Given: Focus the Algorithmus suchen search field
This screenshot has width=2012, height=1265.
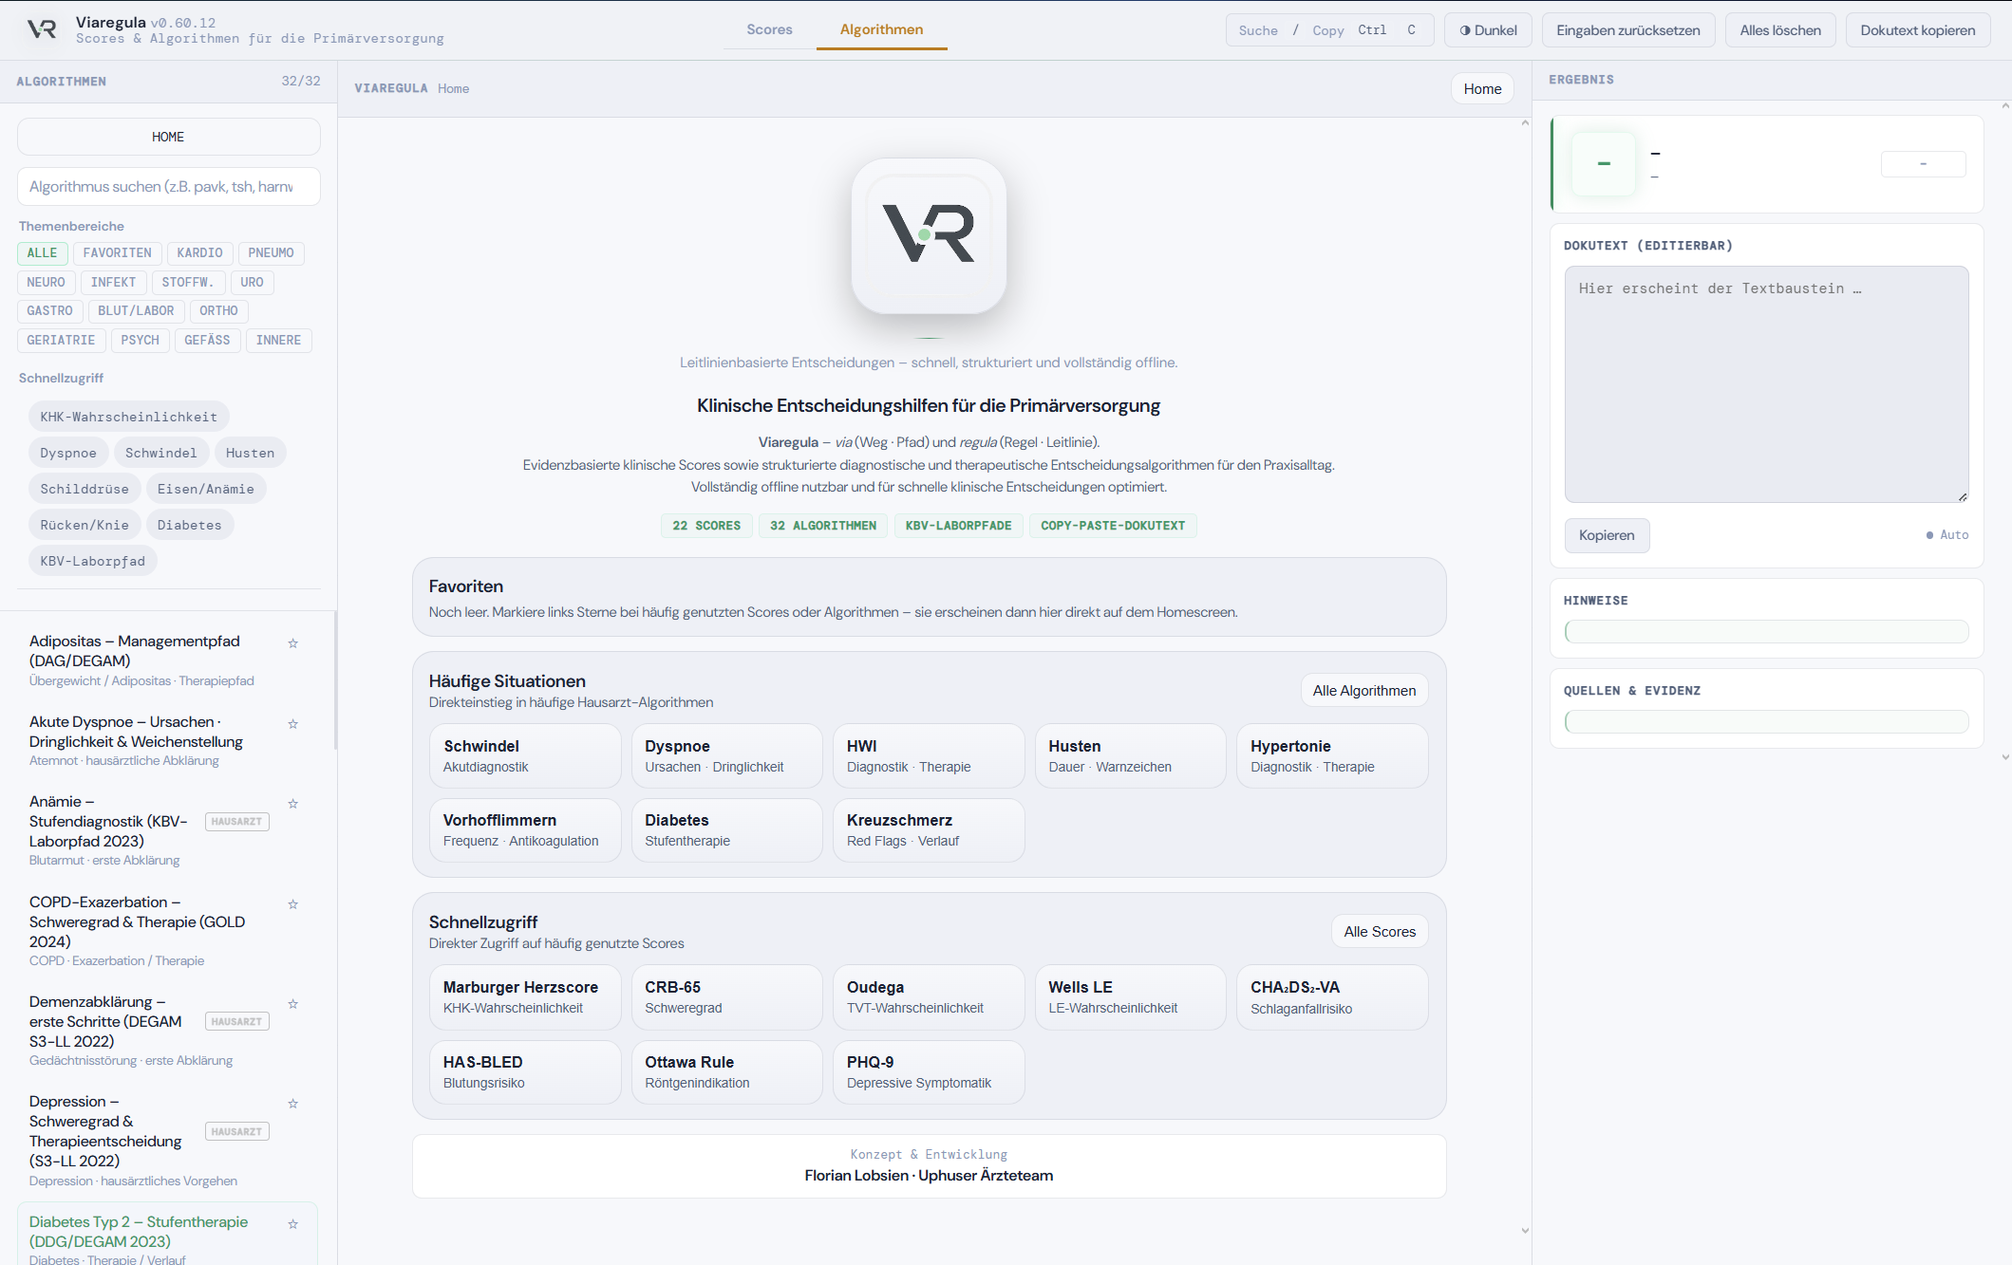Looking at the screenshot, I should (x=168, y=187).
